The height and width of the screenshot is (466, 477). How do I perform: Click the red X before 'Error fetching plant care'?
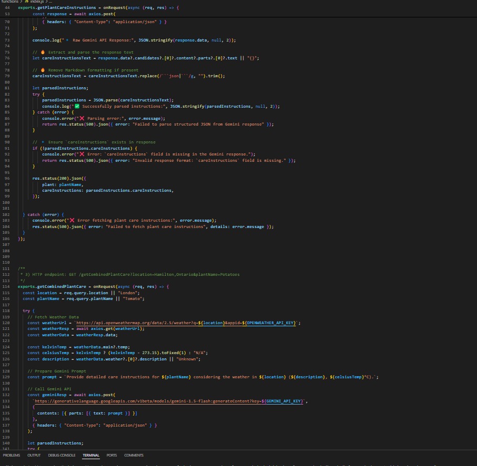(x=72, y=220)
